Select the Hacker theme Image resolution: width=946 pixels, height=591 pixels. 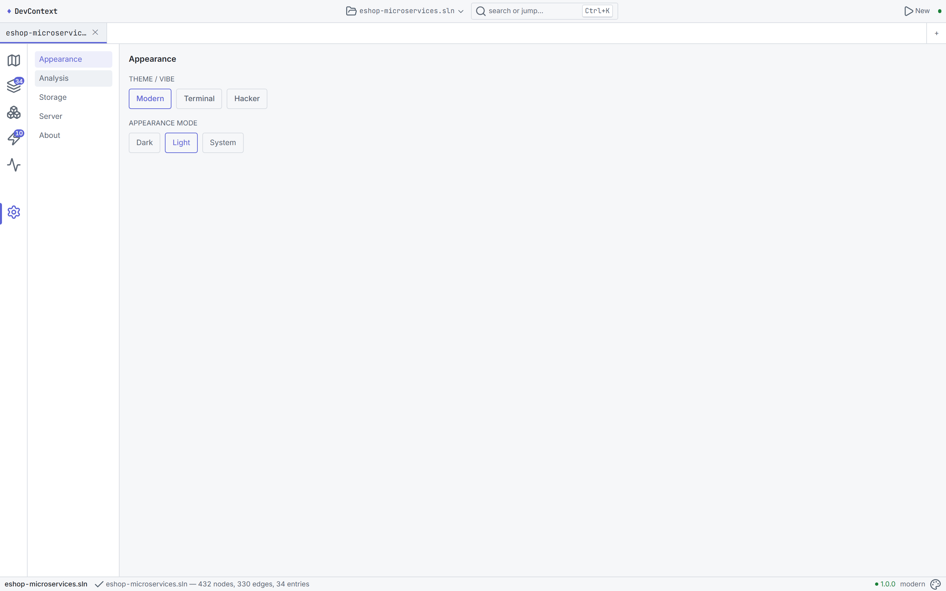pos(247,99)
